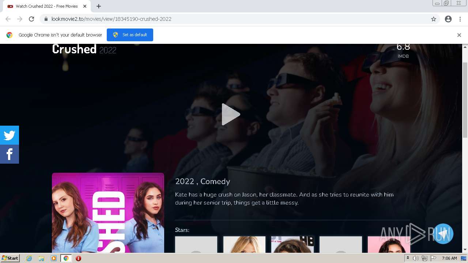Click the 'Stars:' label
The height and width of the screenshot is (263, 468).
point(182,230)
